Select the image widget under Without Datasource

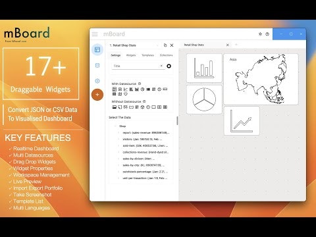(114, 107)
